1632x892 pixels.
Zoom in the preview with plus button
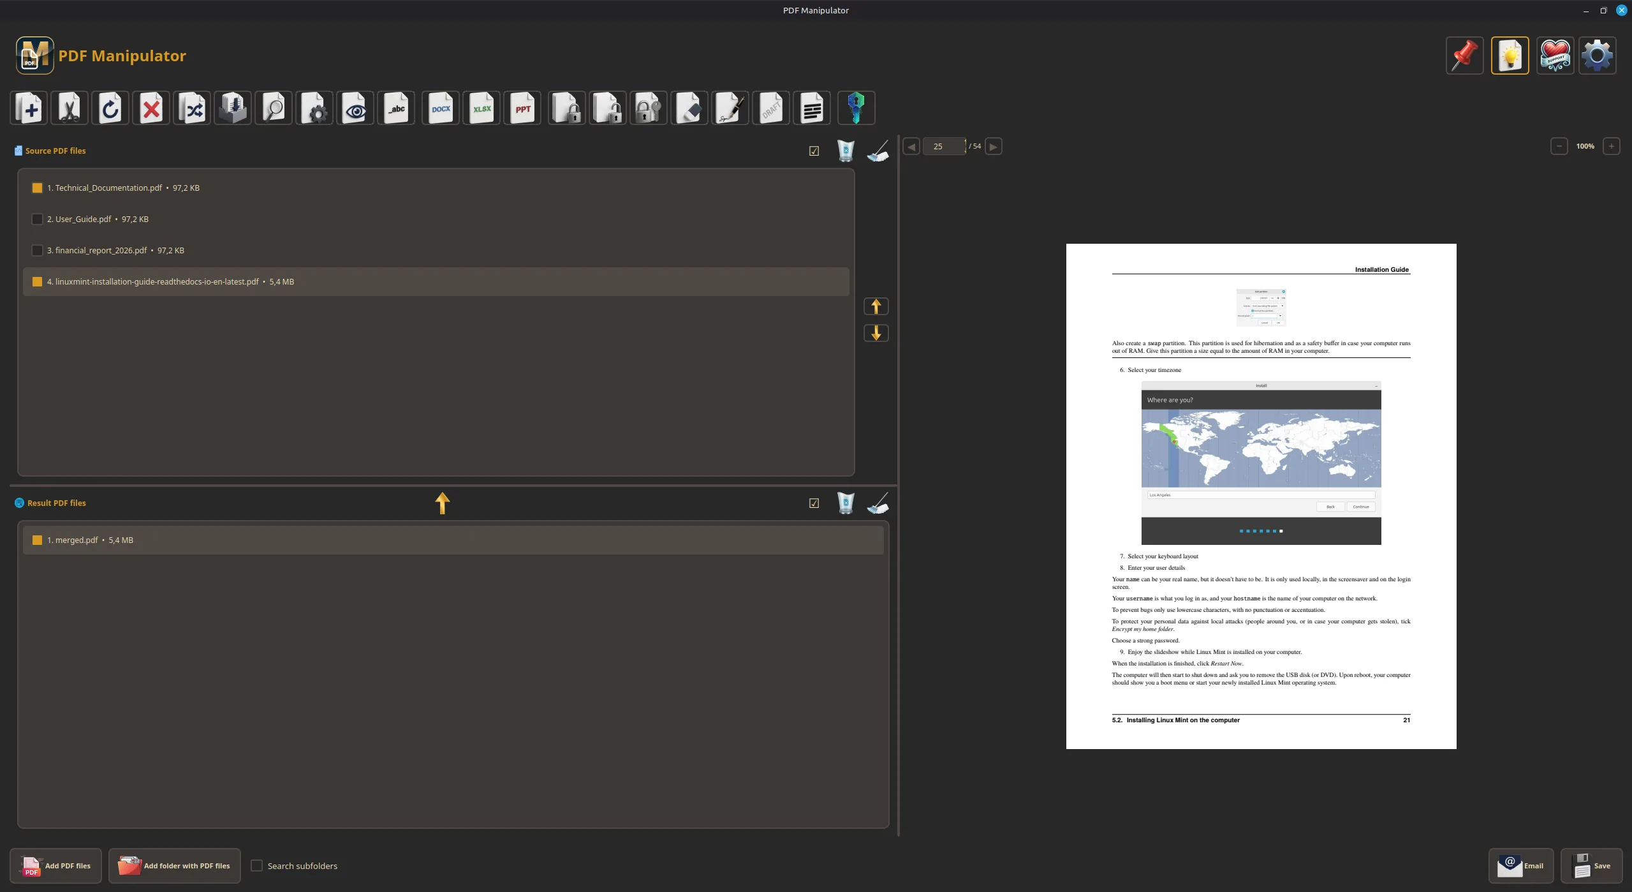point(1612,146)
